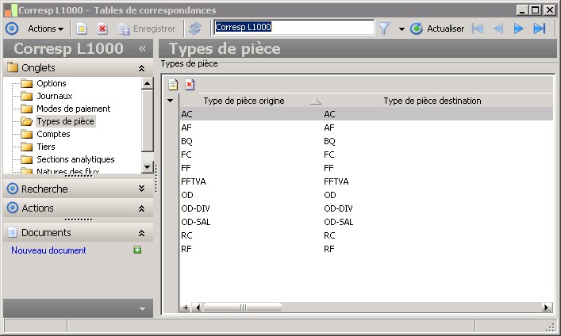Screen dimensions: 561x336
Task: Go to the previous record
Action: pos(498,29)
